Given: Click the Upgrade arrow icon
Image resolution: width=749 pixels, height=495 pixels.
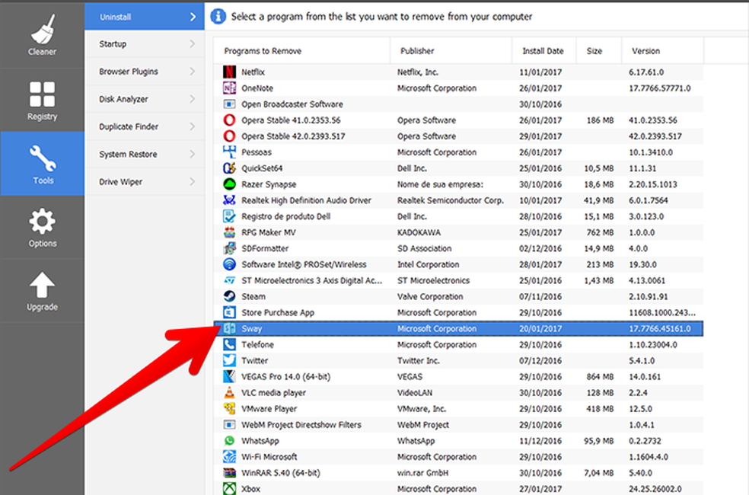Looking at the screenshot, I should 43,285.
